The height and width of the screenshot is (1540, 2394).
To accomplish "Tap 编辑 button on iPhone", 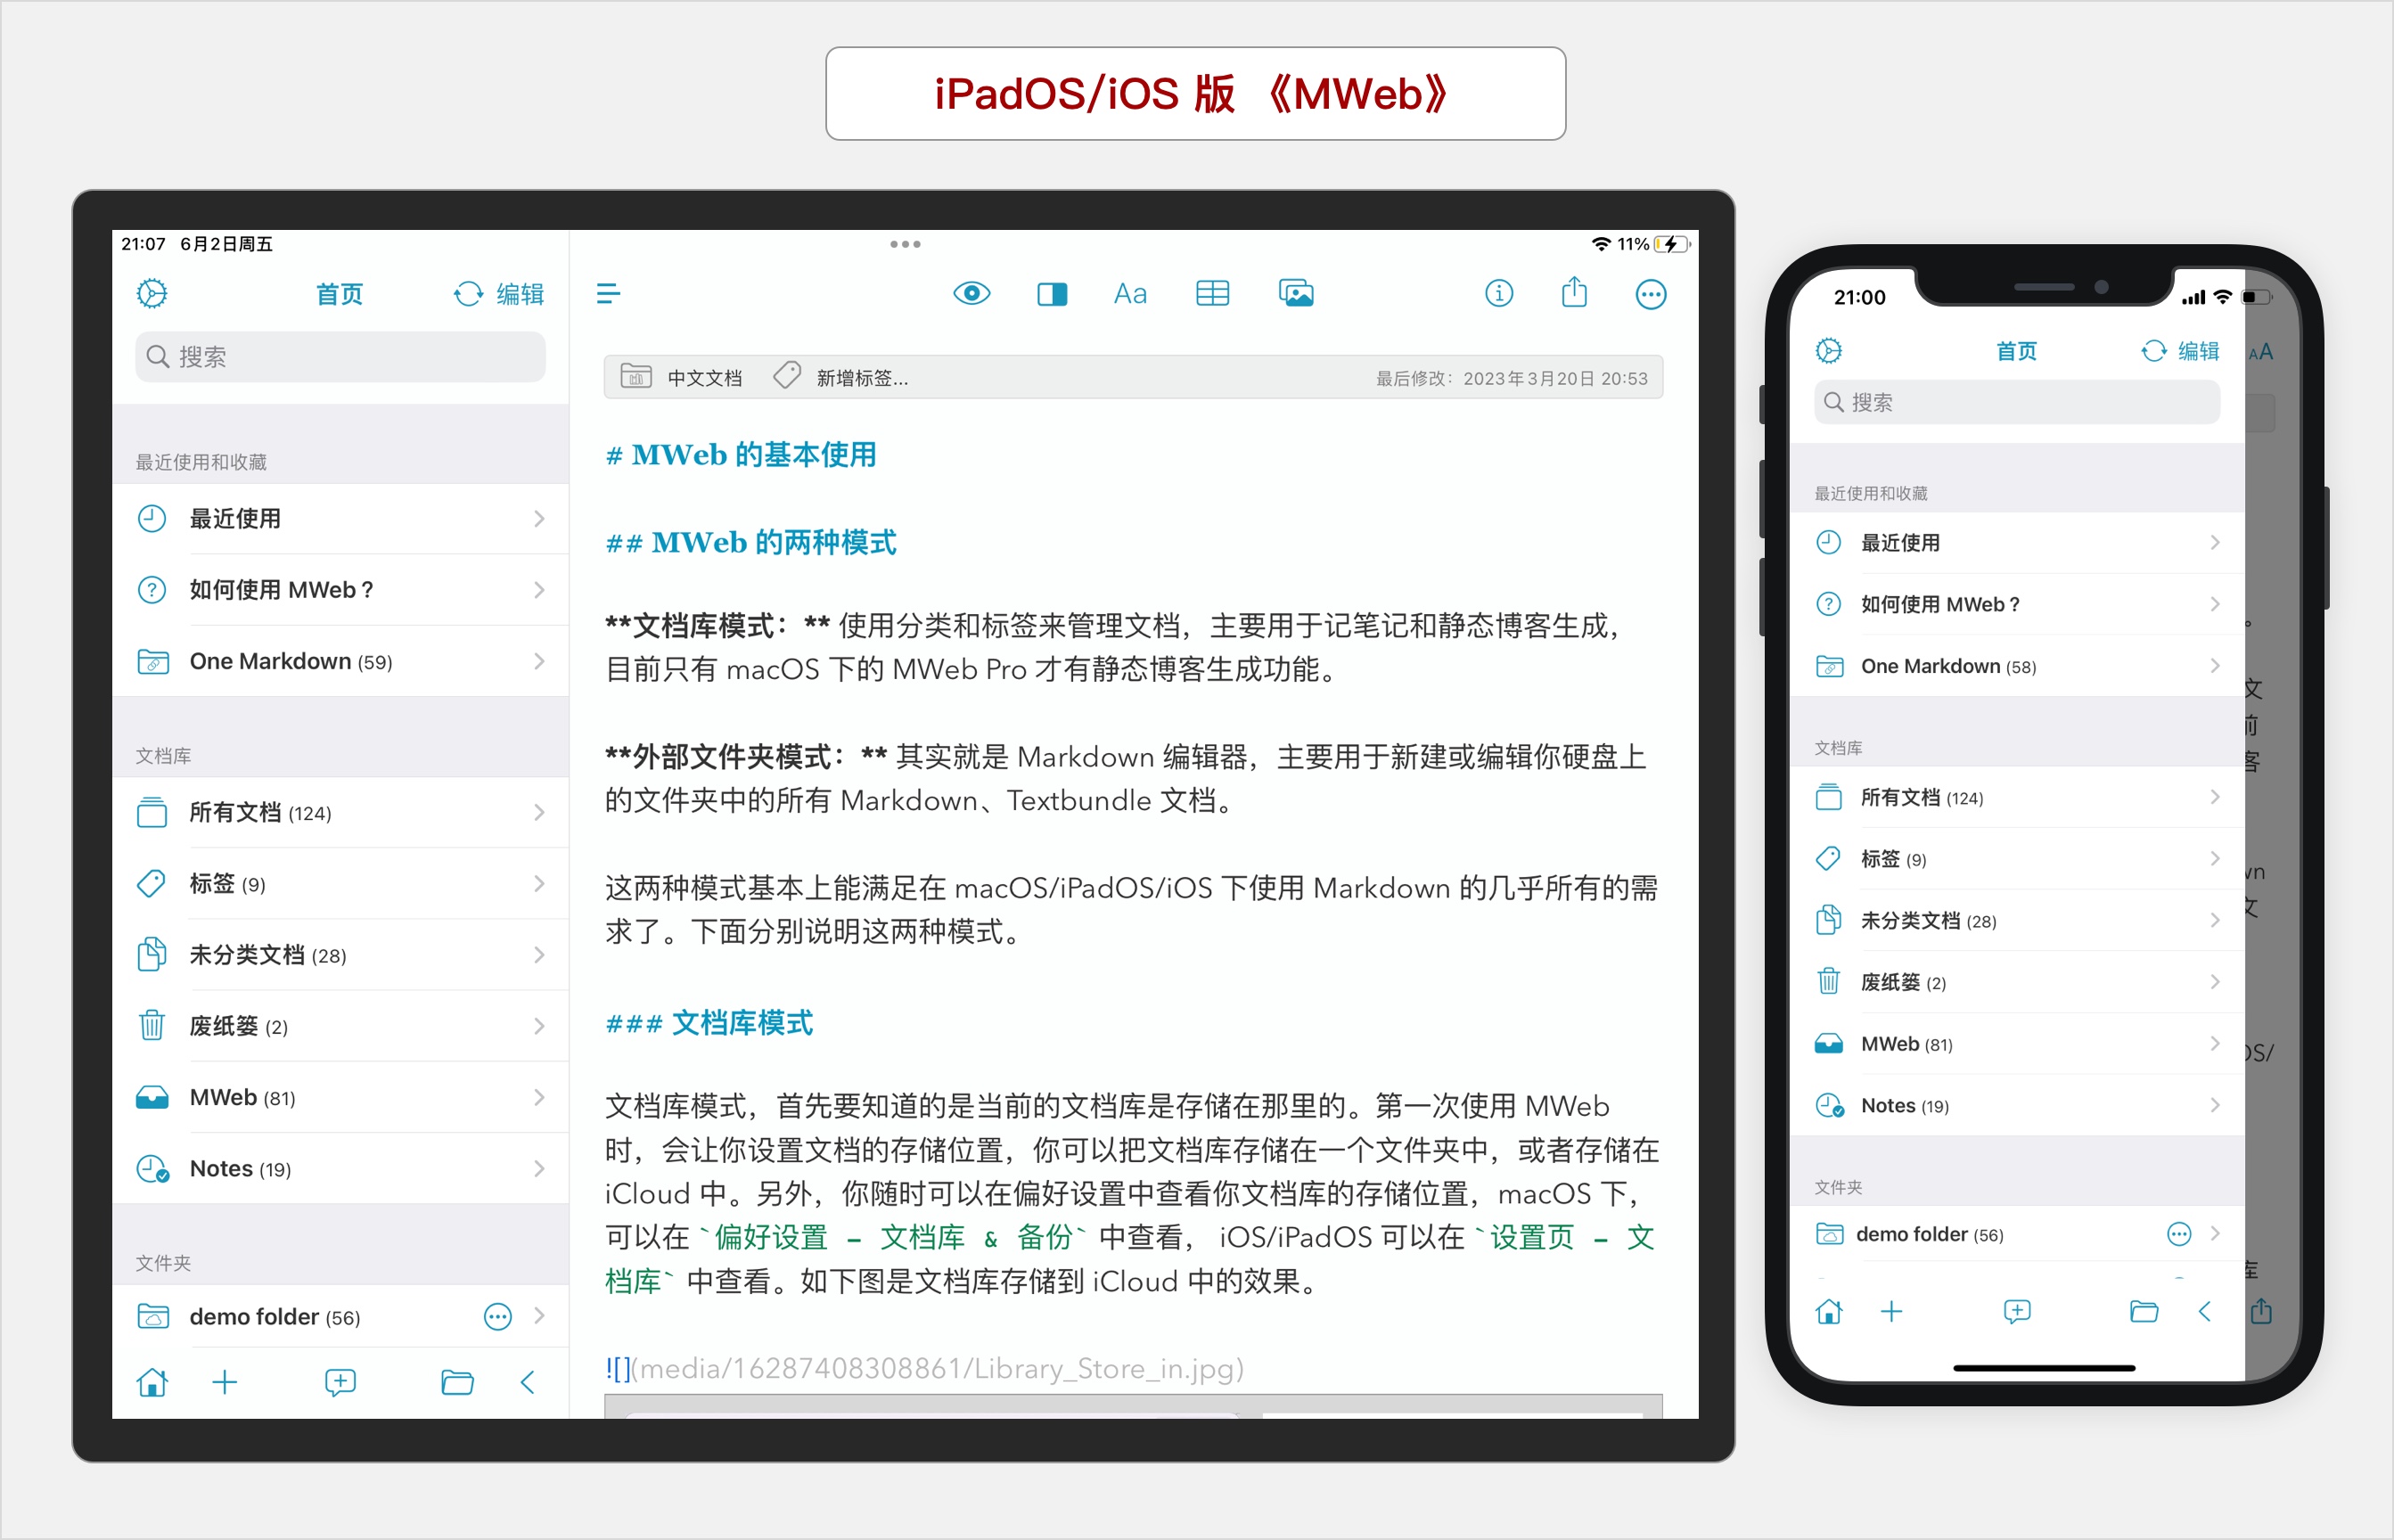I will pos(2198,350).
